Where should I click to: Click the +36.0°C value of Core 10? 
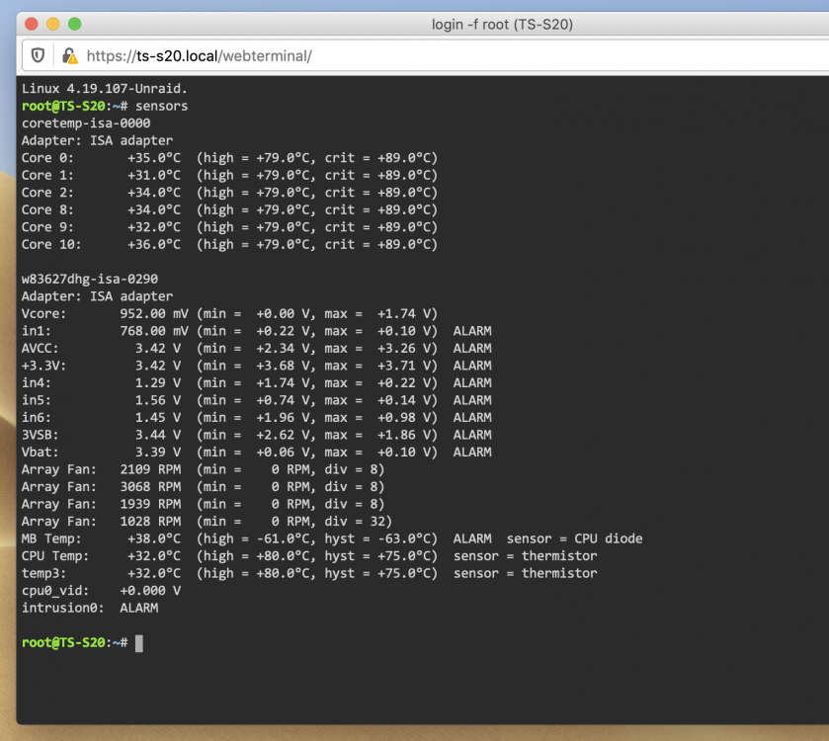pyautogui.click(x=154, y=244)
